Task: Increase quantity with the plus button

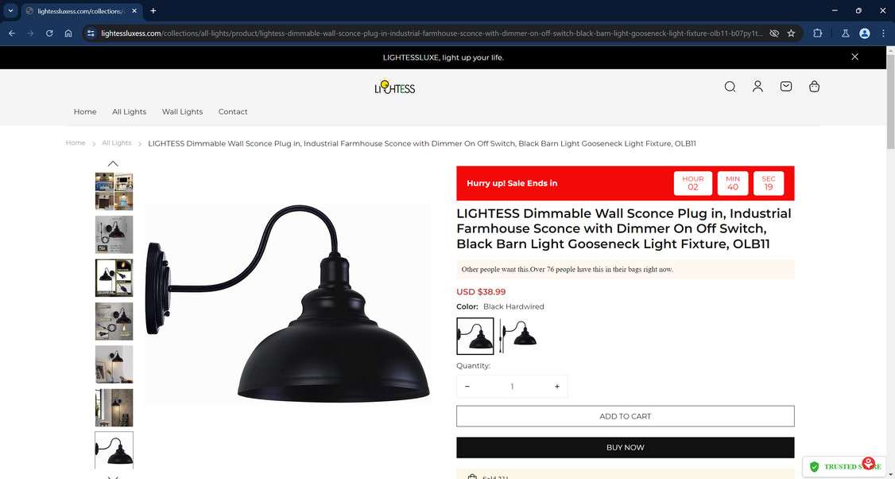Action: click(x=557, y=387)
